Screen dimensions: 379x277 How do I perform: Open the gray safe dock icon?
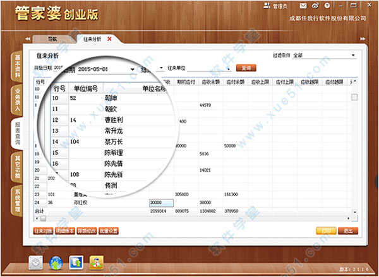pos(36,262)
